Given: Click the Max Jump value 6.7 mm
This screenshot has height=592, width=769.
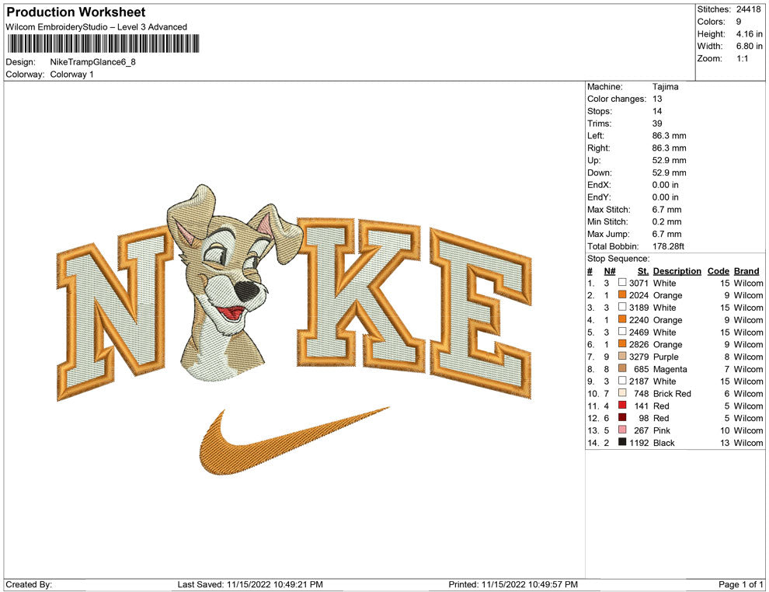Looking at the screenshot, I should 666,234.
